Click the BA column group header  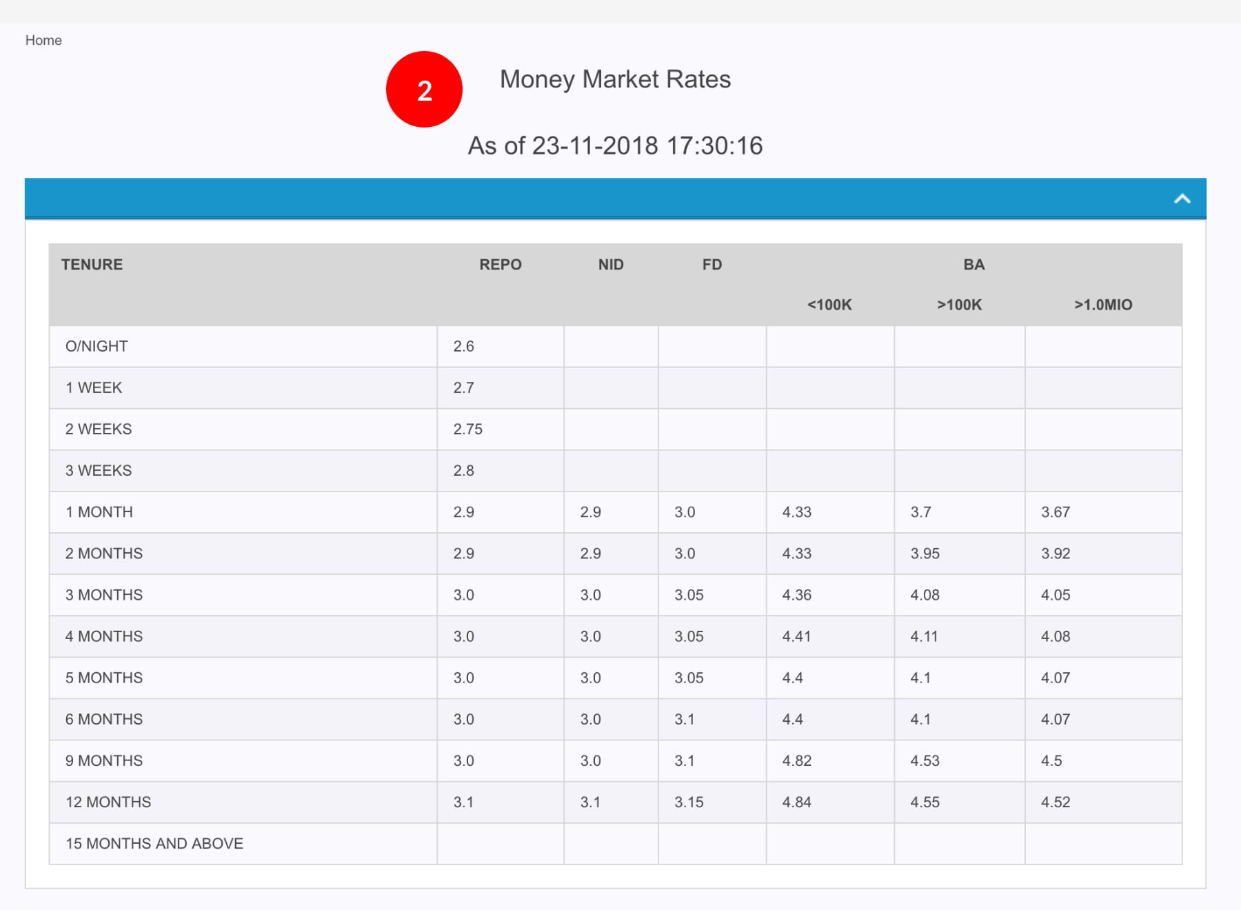973,265
